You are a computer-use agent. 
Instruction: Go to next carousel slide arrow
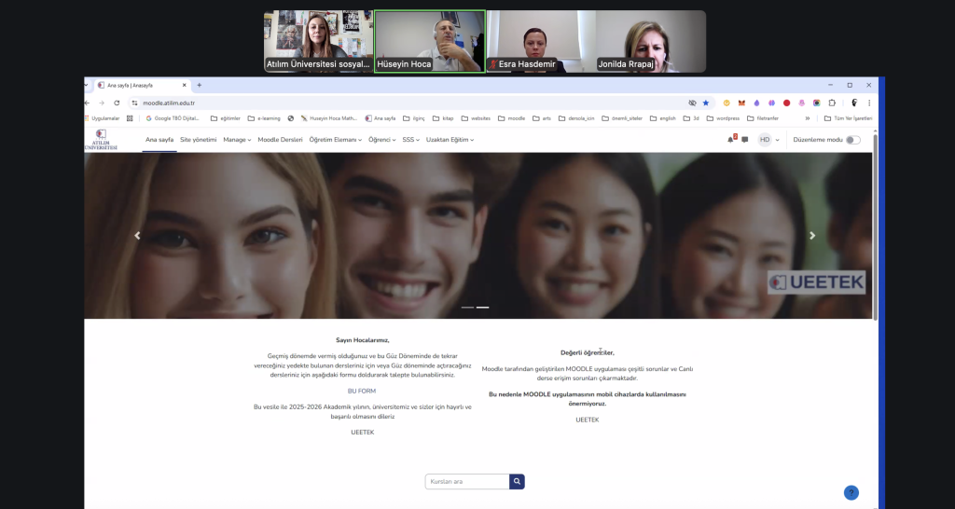click(812, 236)
